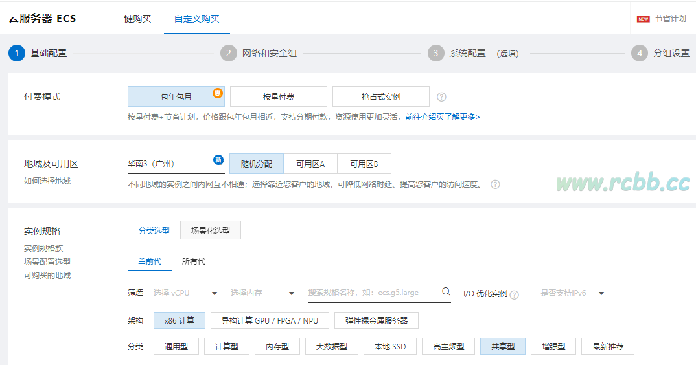This screenshot has height=365, width=696.
Task: Open 场景配置选型 link
Action: 47,262
